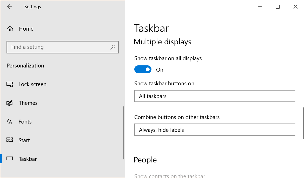The image size is (305, 178).
Task: Click the Fonts icon in sidebar
Action: (x=10, y=121)
